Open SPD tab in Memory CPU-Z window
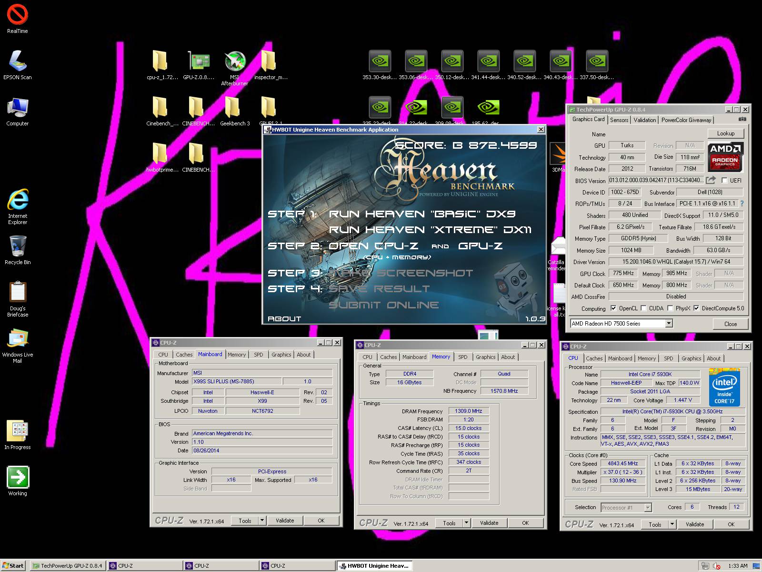 [462, 357]
